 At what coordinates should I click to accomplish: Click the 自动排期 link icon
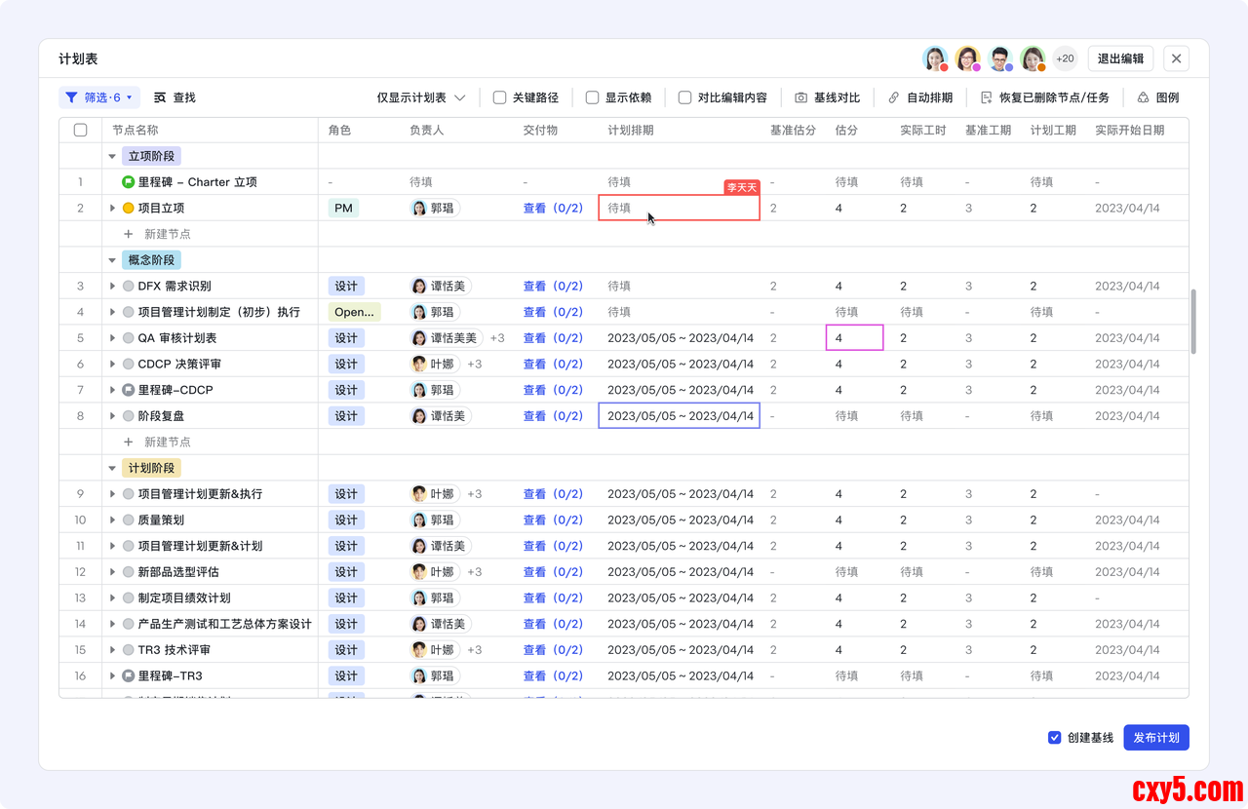pos(894,97)
